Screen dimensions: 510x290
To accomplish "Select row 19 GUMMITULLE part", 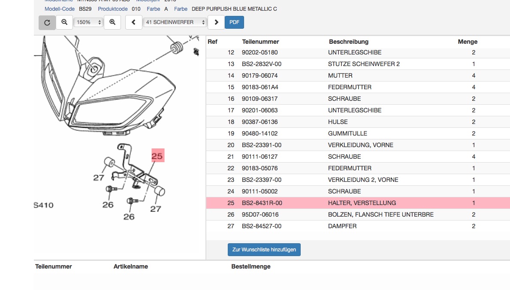I will [x=347, y=133].
